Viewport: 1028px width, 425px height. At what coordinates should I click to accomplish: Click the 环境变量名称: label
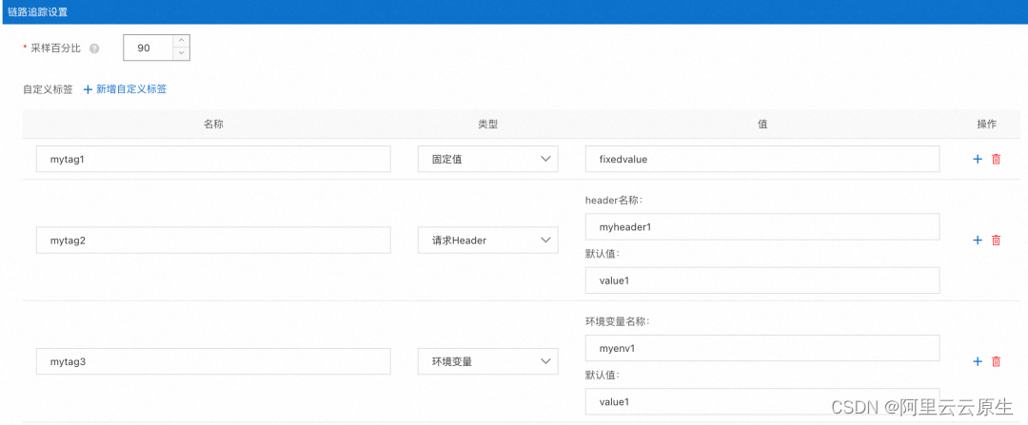[x=617, y=321]
